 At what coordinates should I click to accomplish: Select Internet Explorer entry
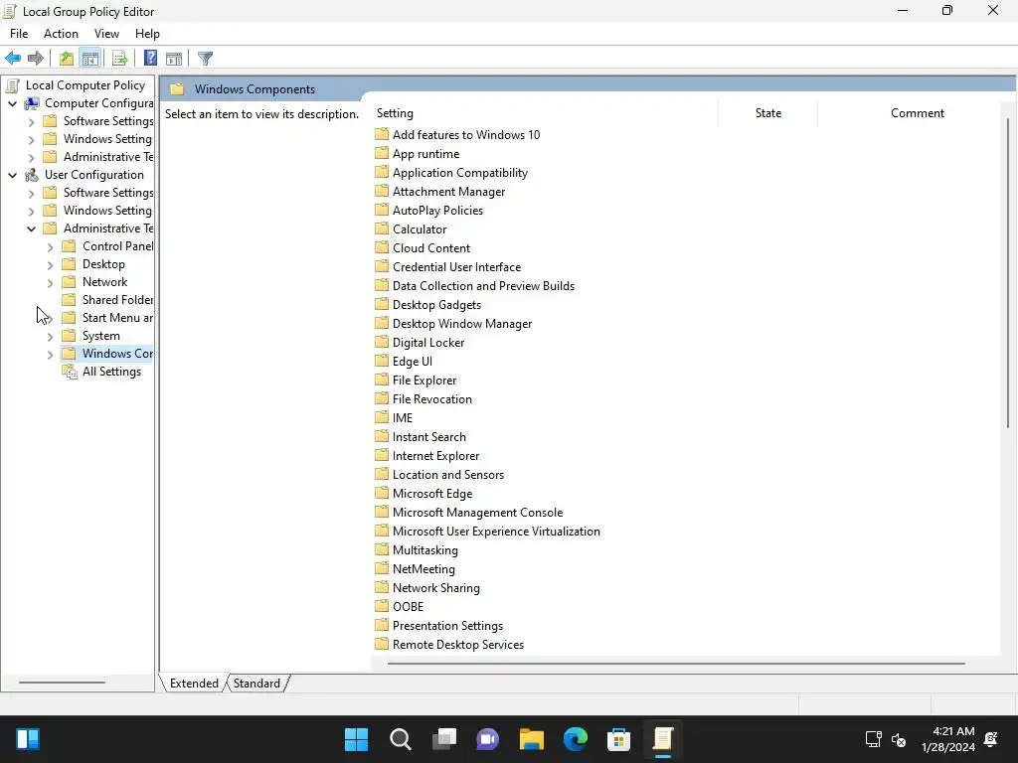[x=435, y=455]
